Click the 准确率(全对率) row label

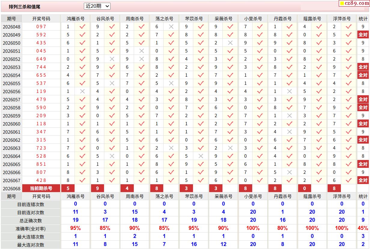tap(31, 229)
